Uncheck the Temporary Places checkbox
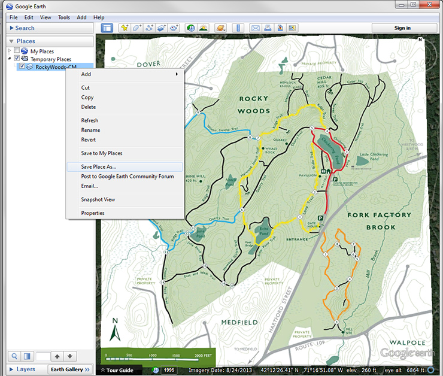443x376 pixels. click(x=17, y=59)
